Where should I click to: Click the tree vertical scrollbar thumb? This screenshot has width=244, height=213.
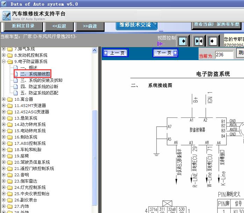(x=95, y=158)
